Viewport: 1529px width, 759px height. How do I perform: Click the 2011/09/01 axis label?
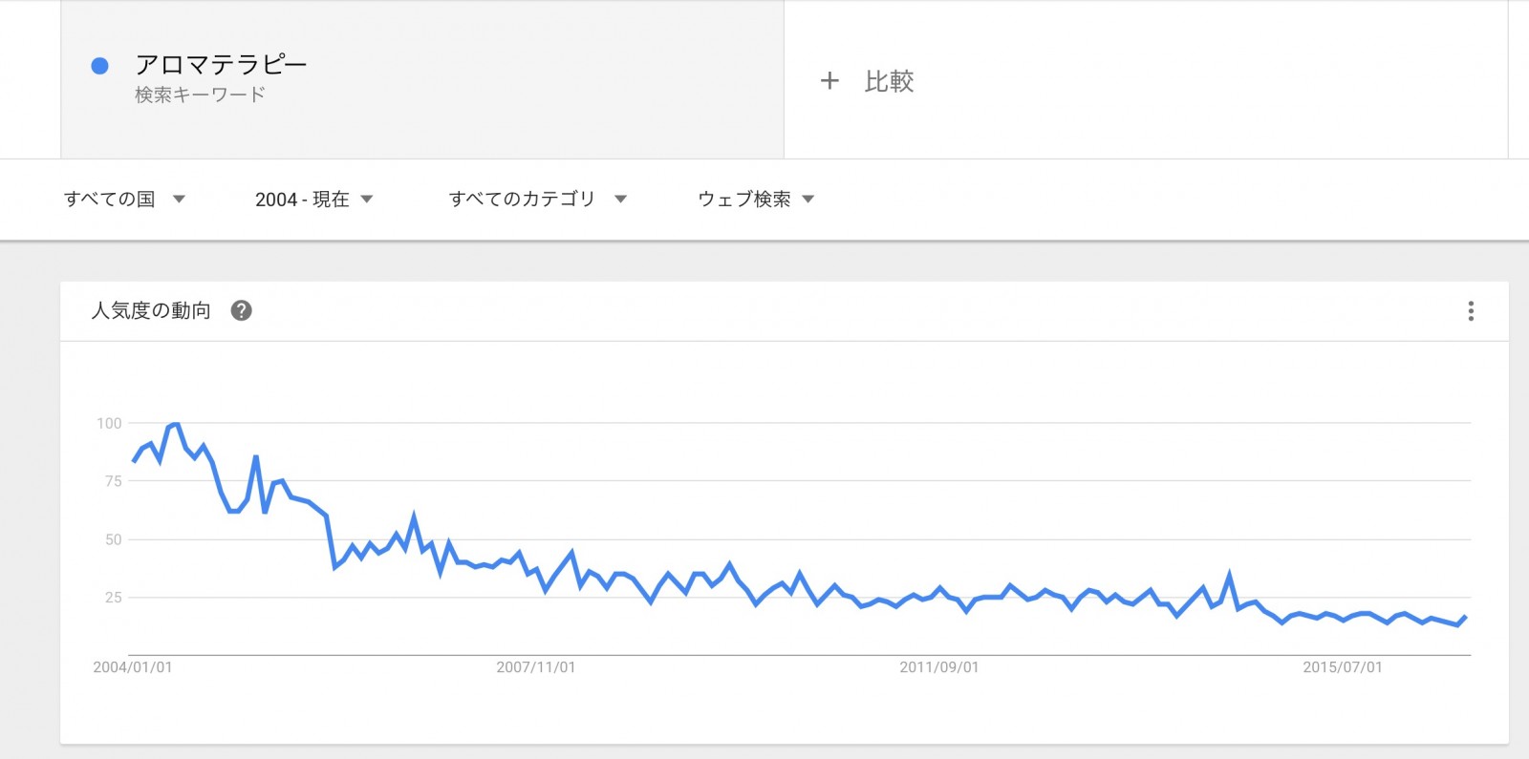coord(939,667)
